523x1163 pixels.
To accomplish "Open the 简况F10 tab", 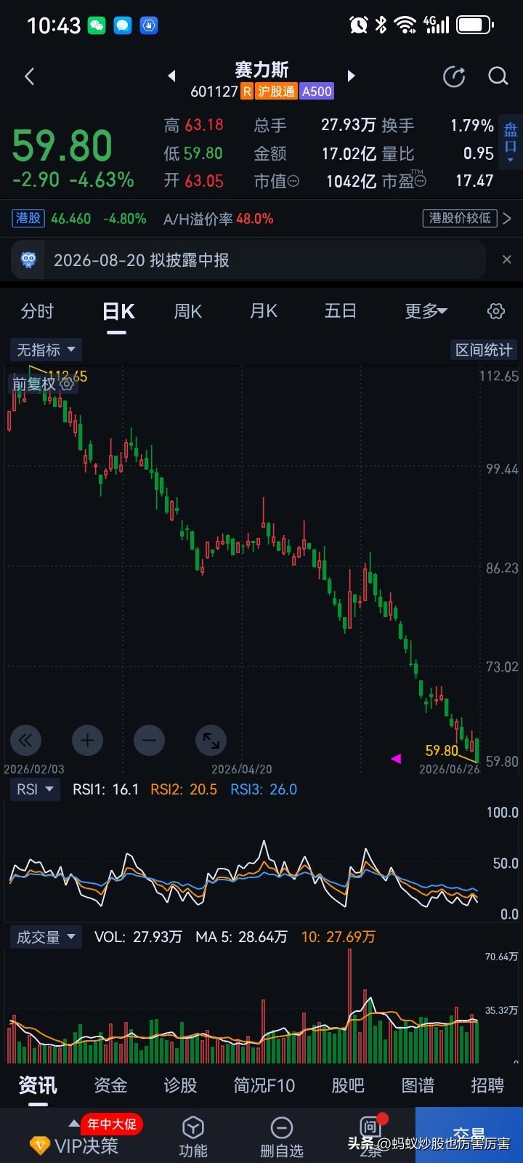I will point(264,1085).
